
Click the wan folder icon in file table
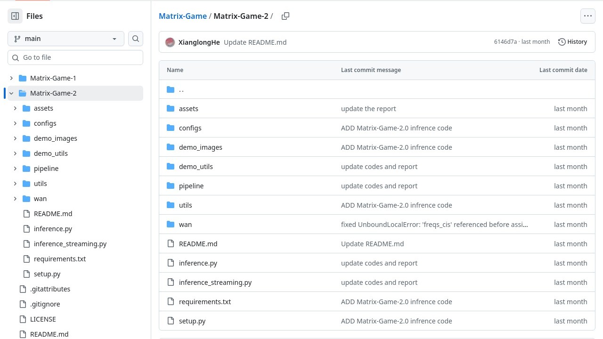[171, 225]
